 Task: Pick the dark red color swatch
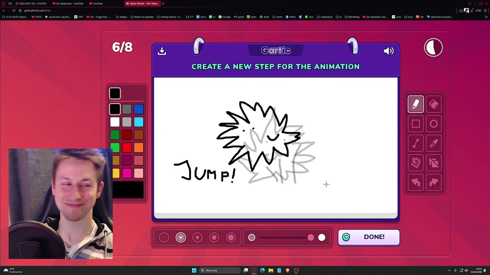[127, 135]
